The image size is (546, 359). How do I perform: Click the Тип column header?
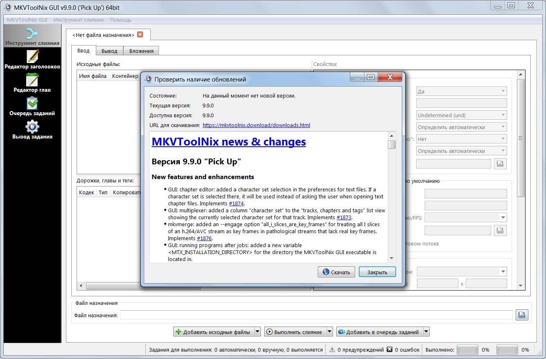[103, 192]
